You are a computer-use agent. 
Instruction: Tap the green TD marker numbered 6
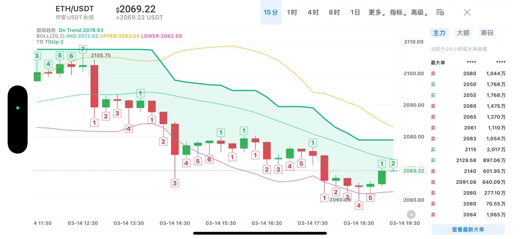(x=71, y=56)
